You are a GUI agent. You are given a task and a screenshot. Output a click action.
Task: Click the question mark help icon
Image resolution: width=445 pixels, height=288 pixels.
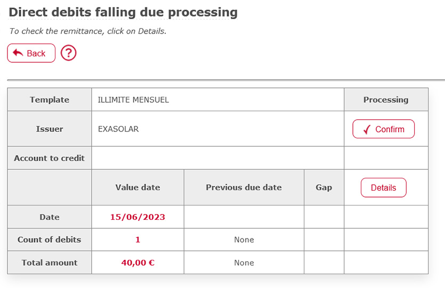(x=69, y=53)
